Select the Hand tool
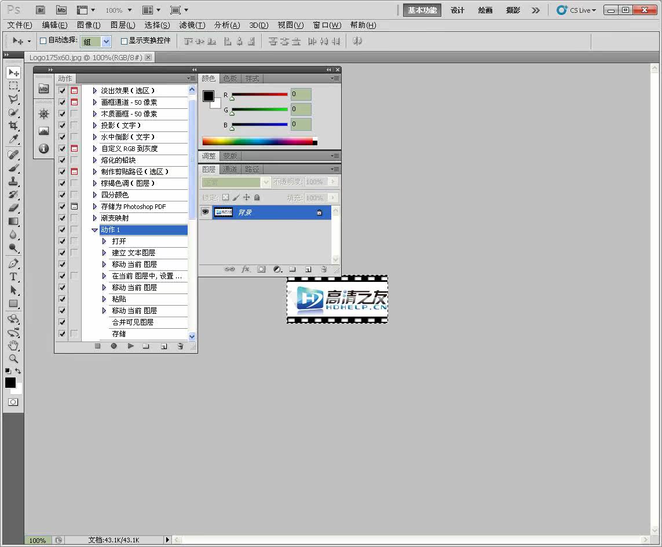This screenshot has width=662, height=547. click(13, 346)
